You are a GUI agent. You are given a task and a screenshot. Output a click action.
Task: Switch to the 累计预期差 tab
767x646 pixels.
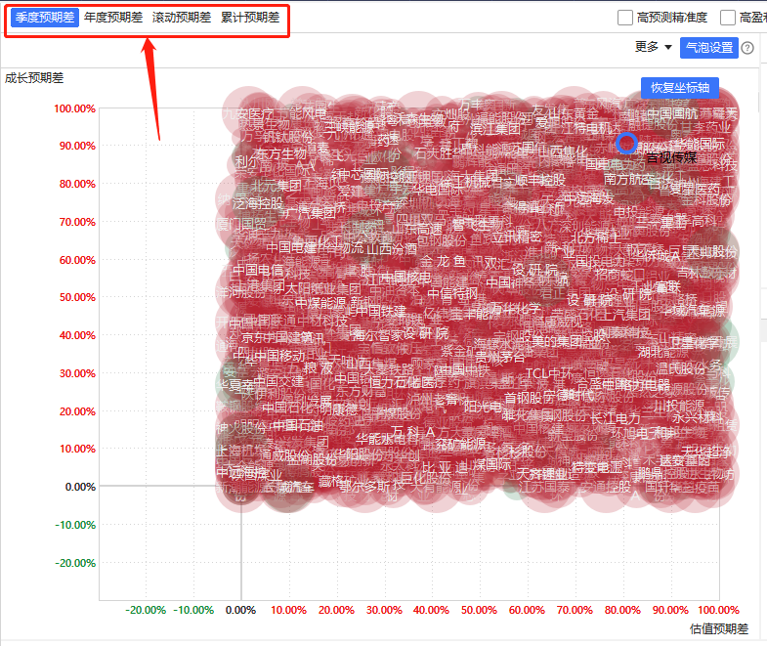pyautogui.click(x=250, y=18)
